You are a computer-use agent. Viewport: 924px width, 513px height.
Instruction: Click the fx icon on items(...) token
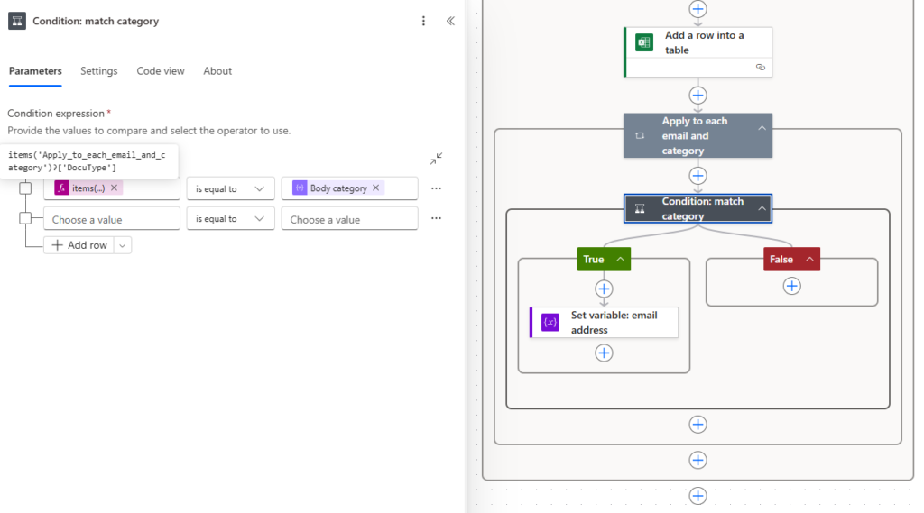pyautogui.click(x=62, y=188)
